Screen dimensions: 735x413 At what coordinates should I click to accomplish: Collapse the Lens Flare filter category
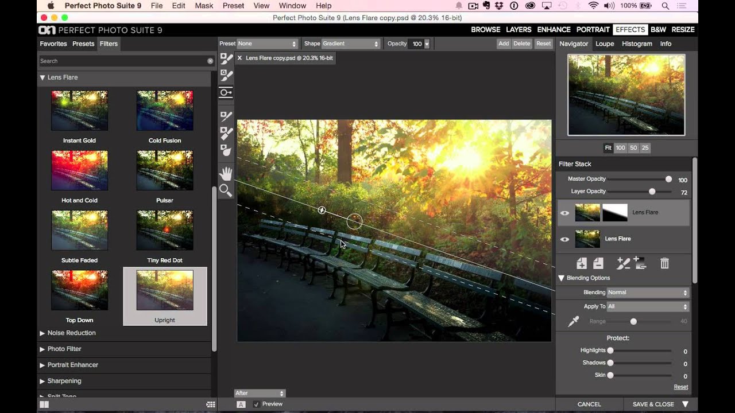tap(42, 77)
